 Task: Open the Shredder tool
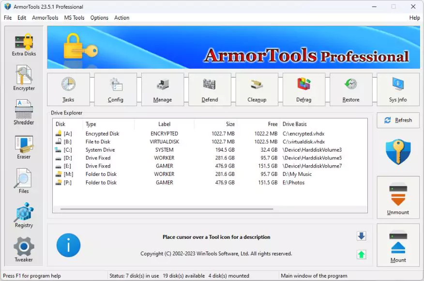(x=24, y=112)
